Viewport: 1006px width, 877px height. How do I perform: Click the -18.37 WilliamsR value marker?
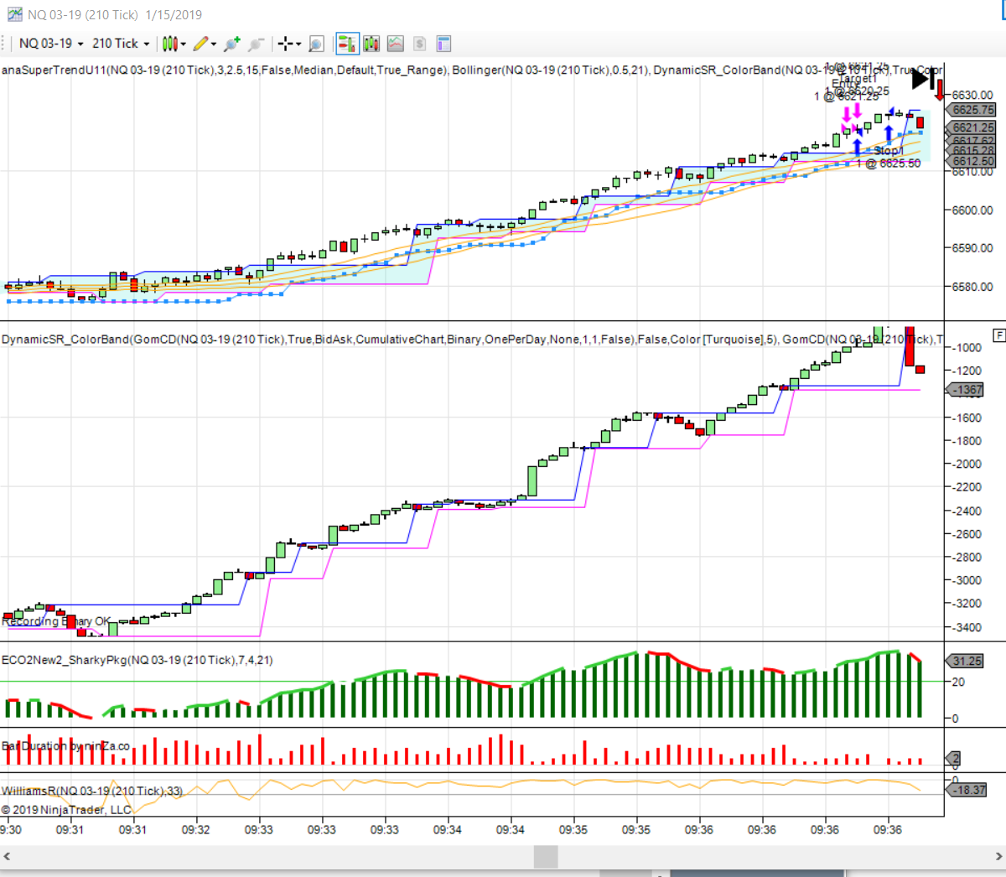pyautogui.click(x=967, y=790)
